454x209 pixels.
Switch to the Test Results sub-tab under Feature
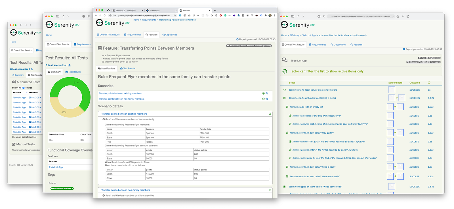click(128, 69)
